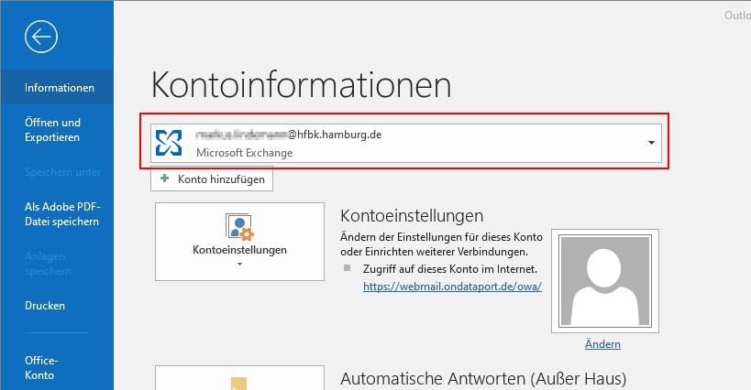Click the large Kontoeinstellungen button
The height and width of the screenshot is (390, 751).
[239, 242]
